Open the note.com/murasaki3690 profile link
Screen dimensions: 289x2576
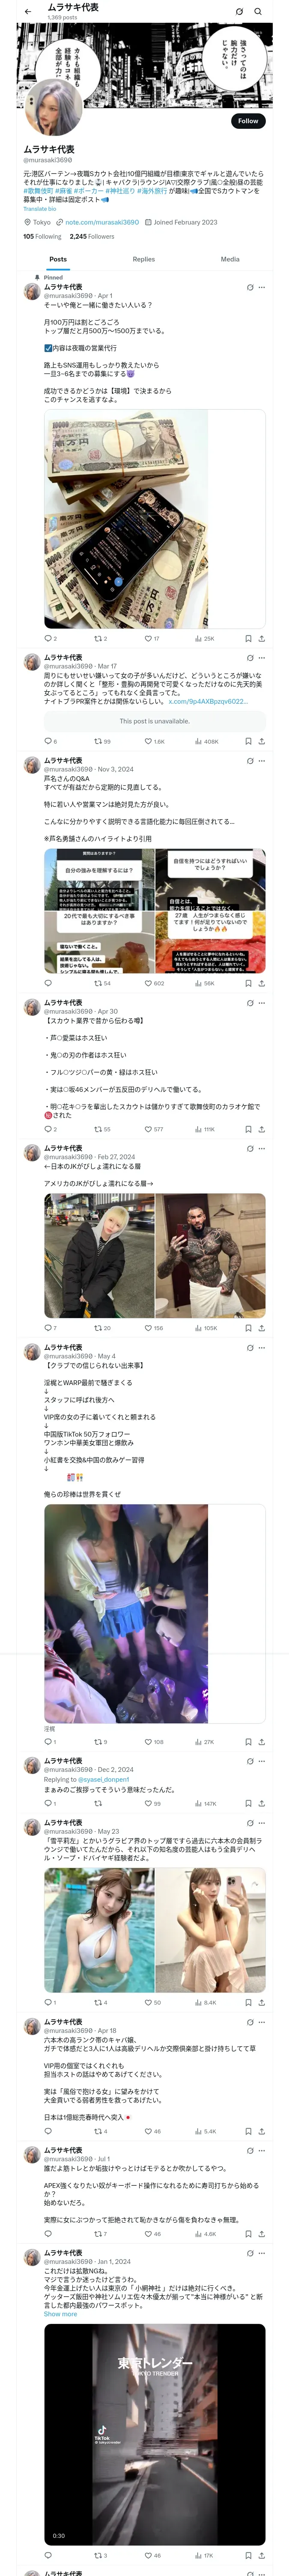101,222
